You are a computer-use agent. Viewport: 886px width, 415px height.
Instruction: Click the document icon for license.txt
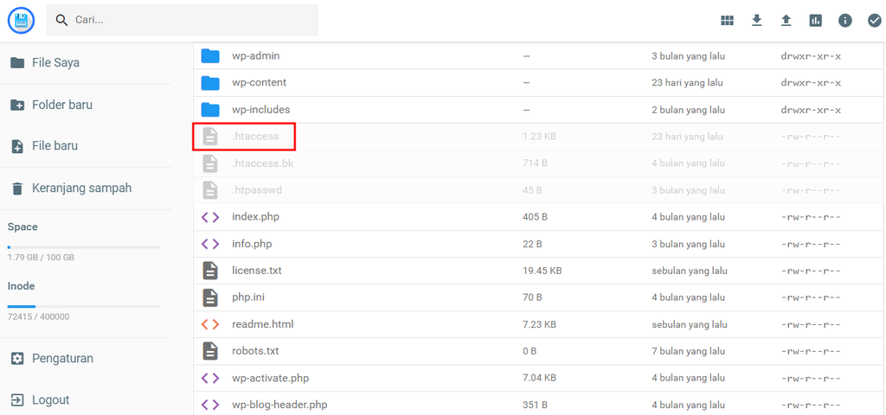[x=210, y=271]
